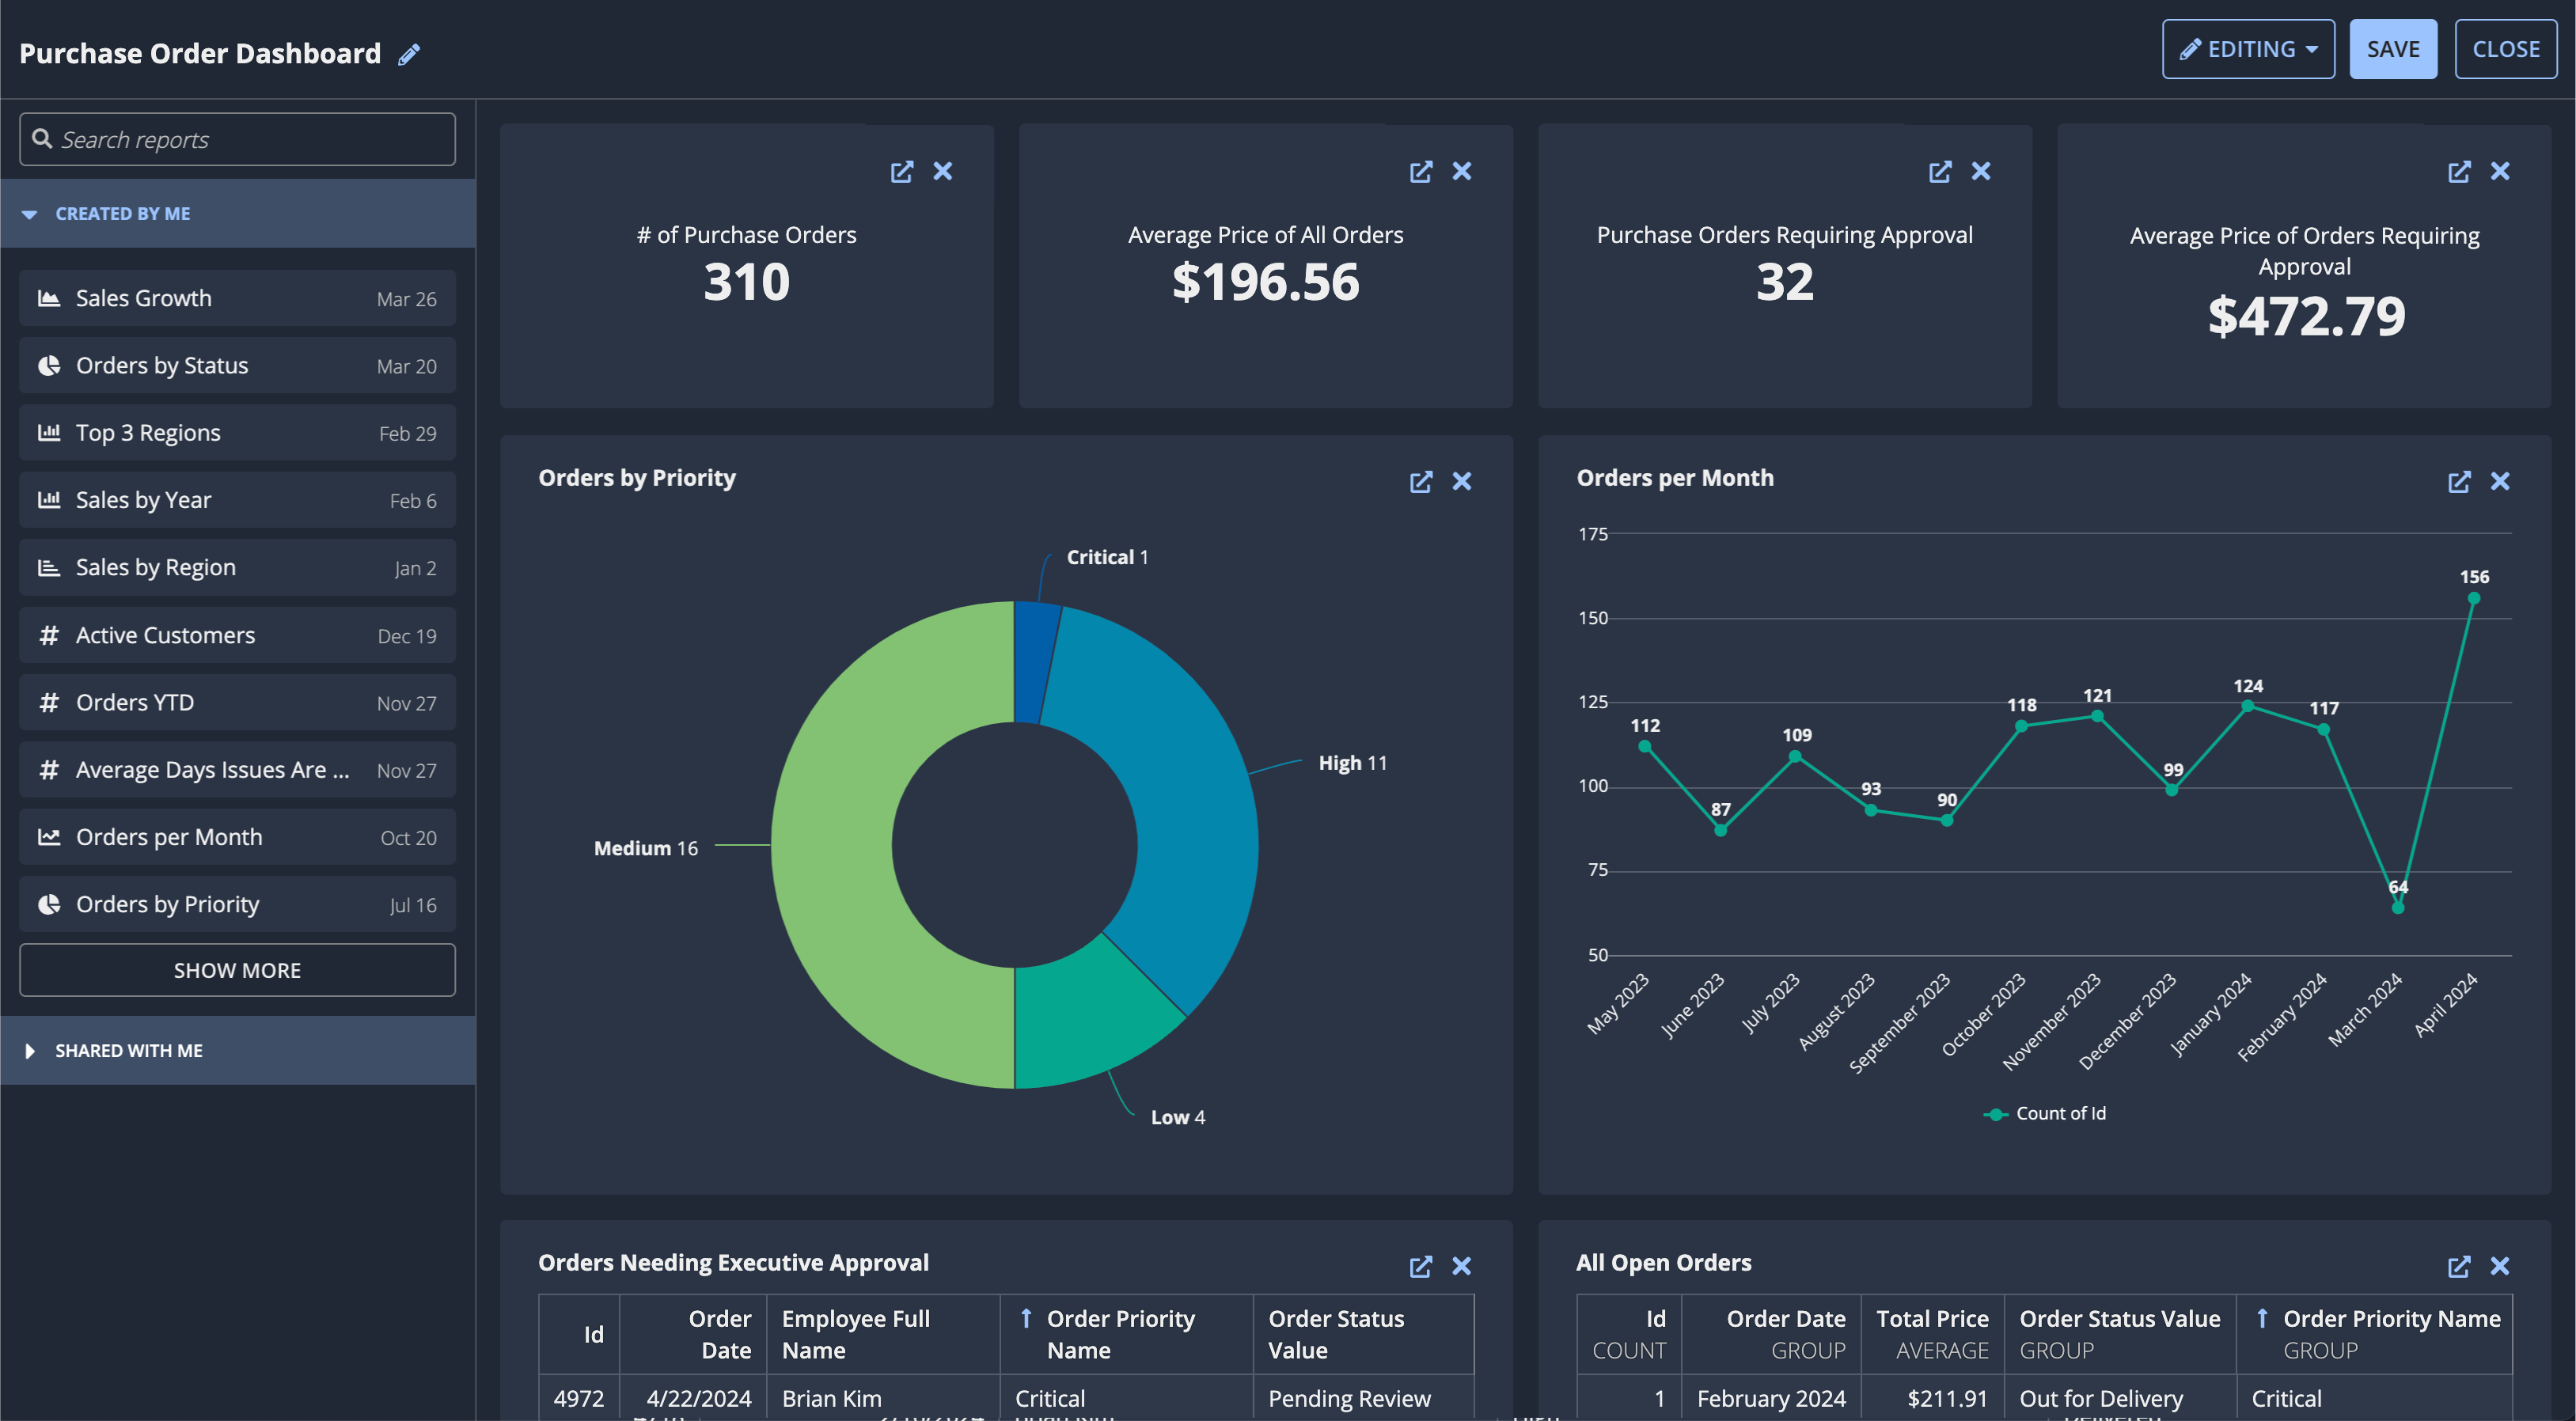Open the All Open Orders report externally
The width and height of the screenshot is (2576, 1421).
click(2458, 1266)
